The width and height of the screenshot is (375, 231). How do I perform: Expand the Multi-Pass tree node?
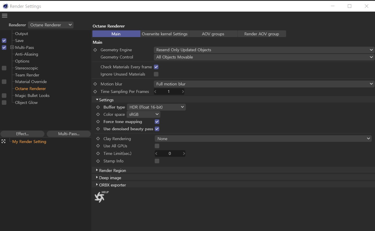click(x=12, y=47)
